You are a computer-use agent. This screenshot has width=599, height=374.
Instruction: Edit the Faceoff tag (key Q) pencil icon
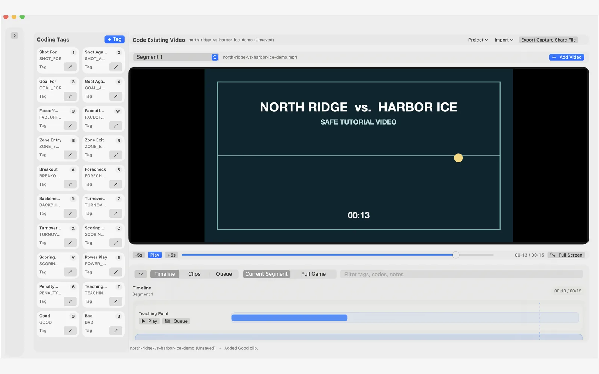click(x=70, y=126)
